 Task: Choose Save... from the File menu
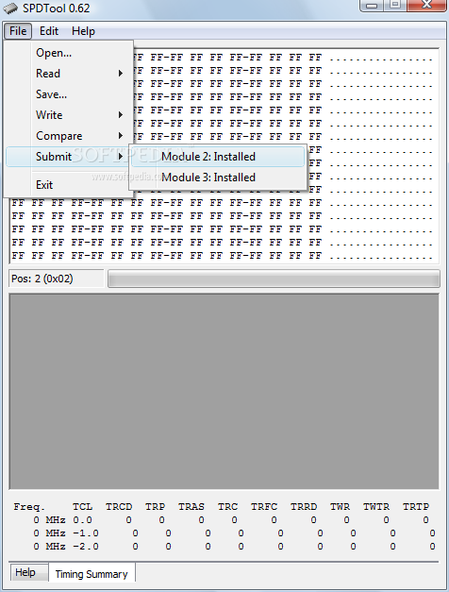(69, 94)
